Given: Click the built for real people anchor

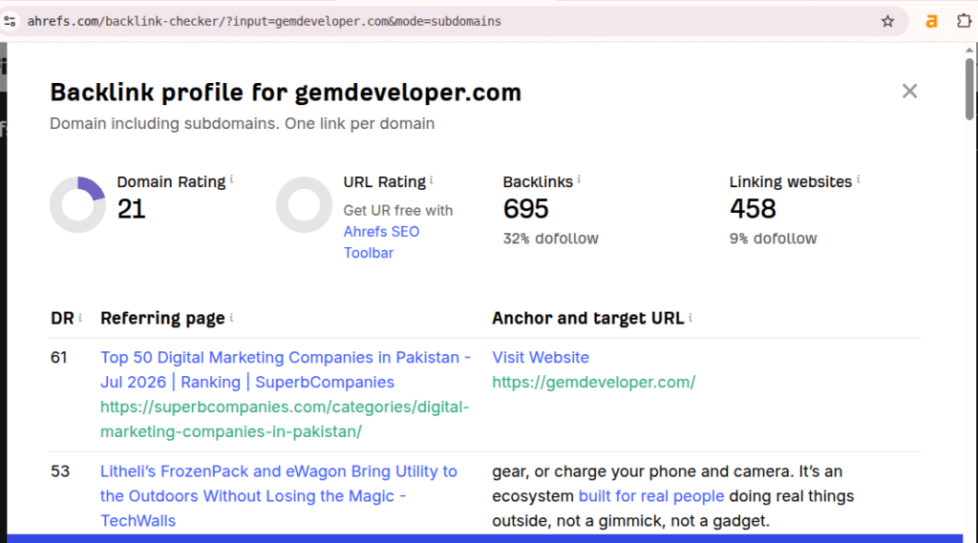Looking at the screenshot, I should (x=651, y=496).
